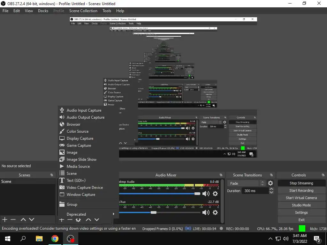
Task: Move source down in Sources panel
Action: pyautogui.click(x=96, y=220)
